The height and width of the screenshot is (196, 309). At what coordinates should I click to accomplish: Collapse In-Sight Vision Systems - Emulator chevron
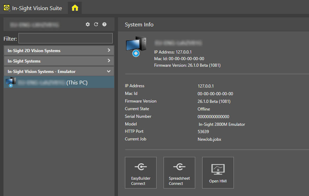(109, 71)
